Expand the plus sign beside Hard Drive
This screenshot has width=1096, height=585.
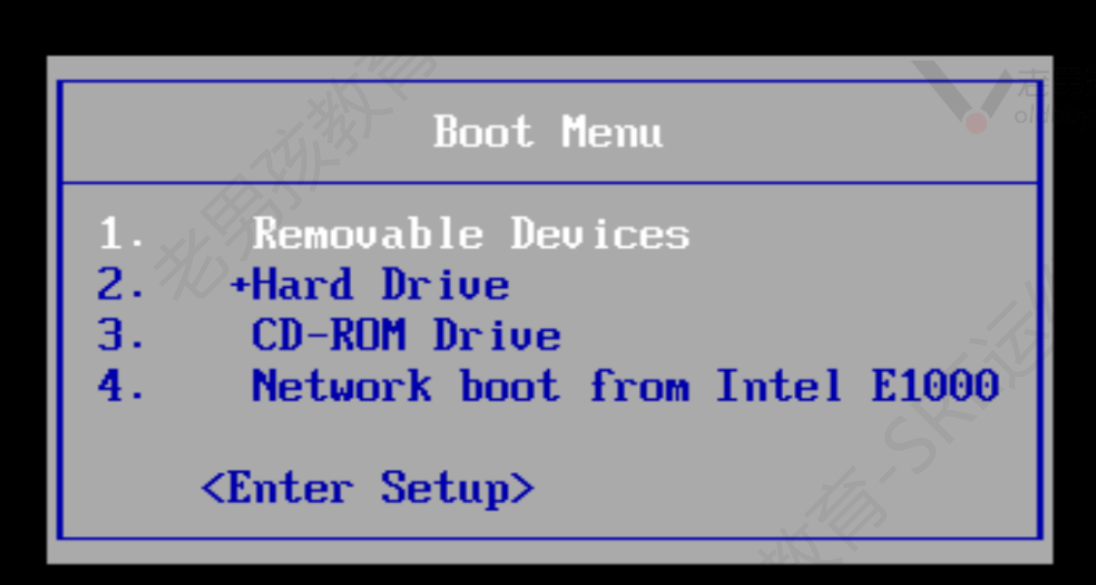239,286
